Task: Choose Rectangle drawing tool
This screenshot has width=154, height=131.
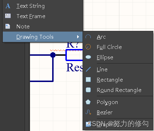Action: [118, 80]
